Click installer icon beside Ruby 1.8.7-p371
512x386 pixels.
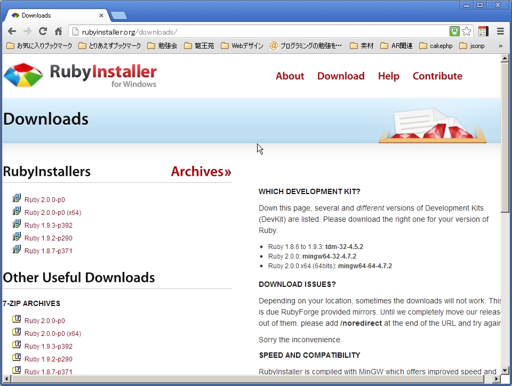pyautogui.click(x=17, y=250)
